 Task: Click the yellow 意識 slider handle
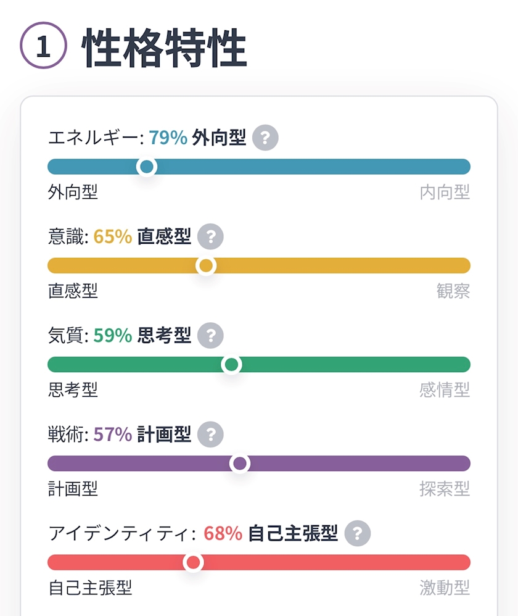206,265
